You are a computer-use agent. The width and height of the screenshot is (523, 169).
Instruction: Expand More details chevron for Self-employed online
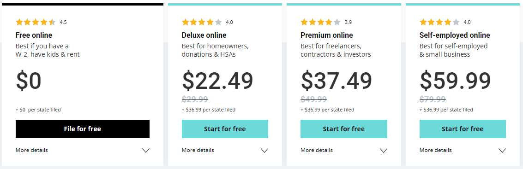(x=502, y=151)
